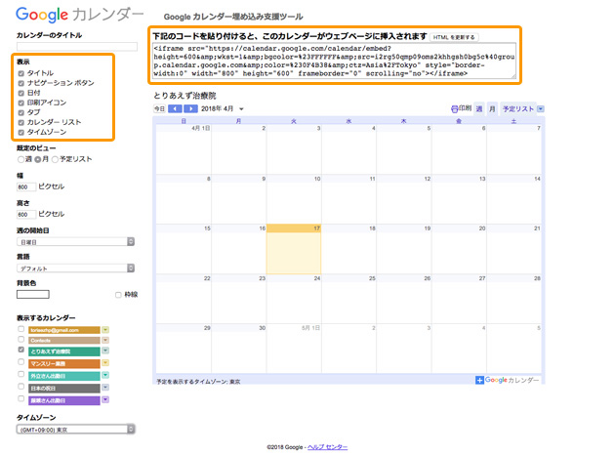Viewport: 615px width, 455px height.
Task: Click the gray 日本の祝日 color bar
Action: pyautogui.click(x=64, y=389)
